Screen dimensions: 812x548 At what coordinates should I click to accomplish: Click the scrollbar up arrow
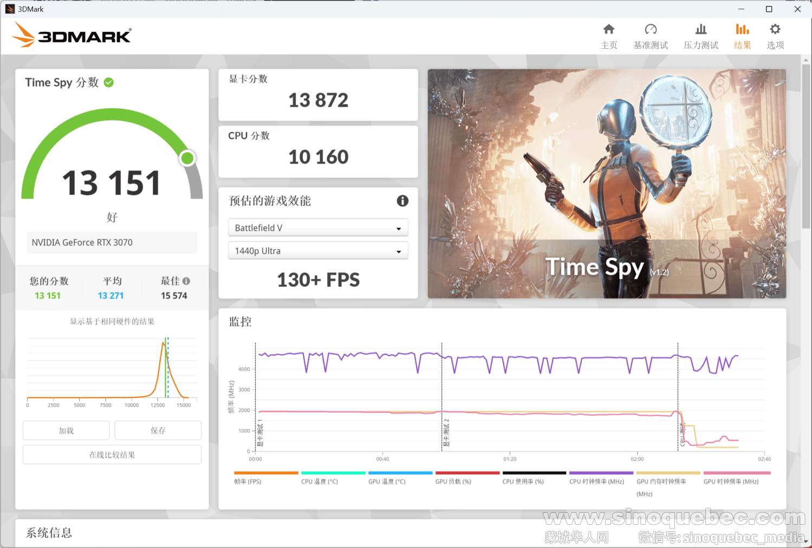coord(806,60)
